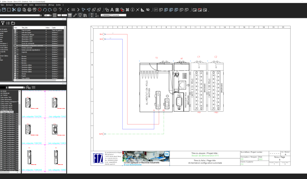Click the 'Nom' column header

pyautogui.click(x=17, y=27)
